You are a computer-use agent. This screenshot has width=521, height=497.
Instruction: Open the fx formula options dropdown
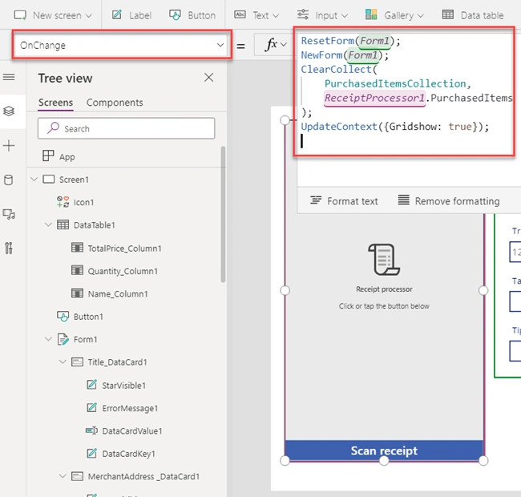point(276,45)
